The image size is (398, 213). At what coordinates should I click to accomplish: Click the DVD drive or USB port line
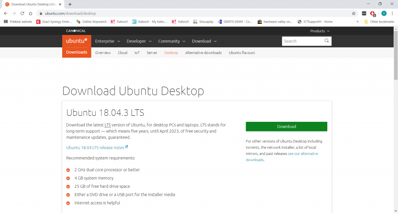[x=125, y=194]
